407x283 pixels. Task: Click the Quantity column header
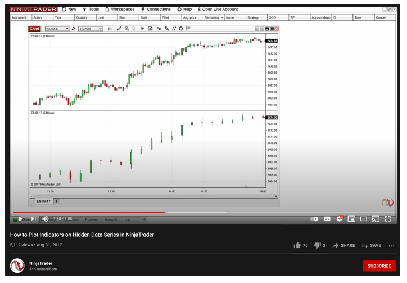(85, 17)
